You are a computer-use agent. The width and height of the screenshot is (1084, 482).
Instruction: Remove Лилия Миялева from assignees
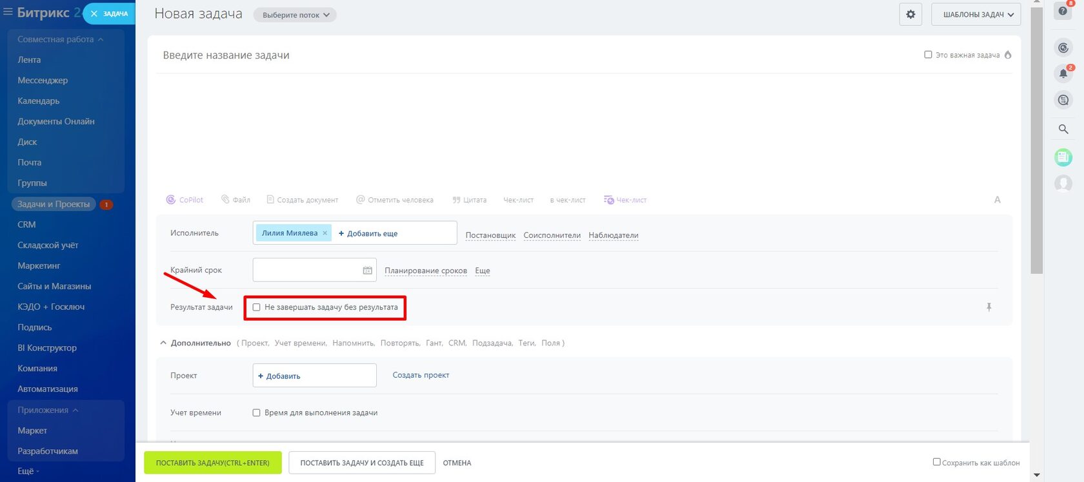coord(325,233)
